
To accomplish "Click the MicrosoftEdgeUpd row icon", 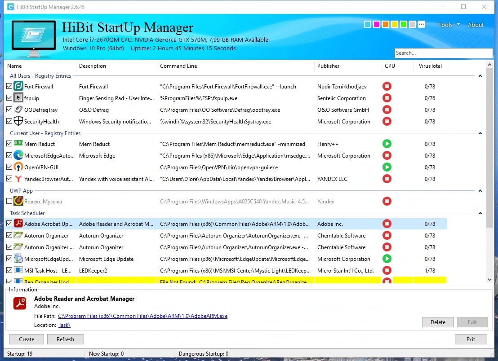I will (18, 259).
